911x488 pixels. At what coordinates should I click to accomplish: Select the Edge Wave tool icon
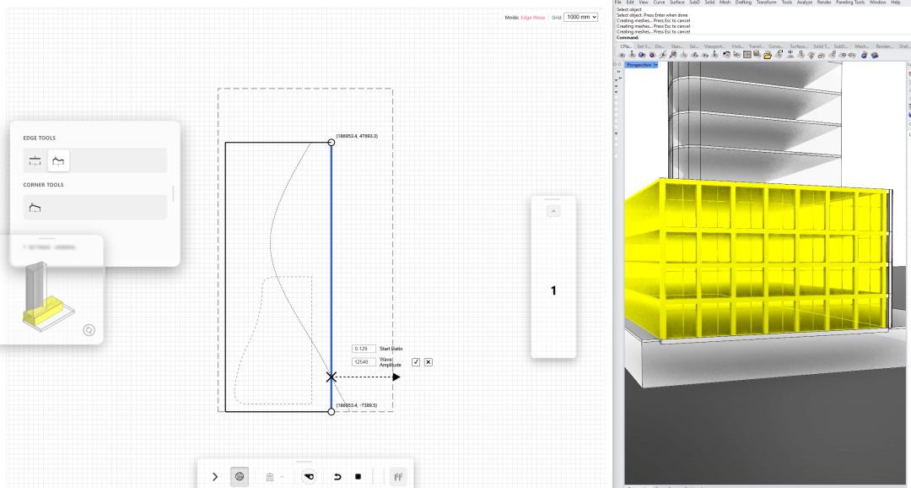click(x=58, y=160)
